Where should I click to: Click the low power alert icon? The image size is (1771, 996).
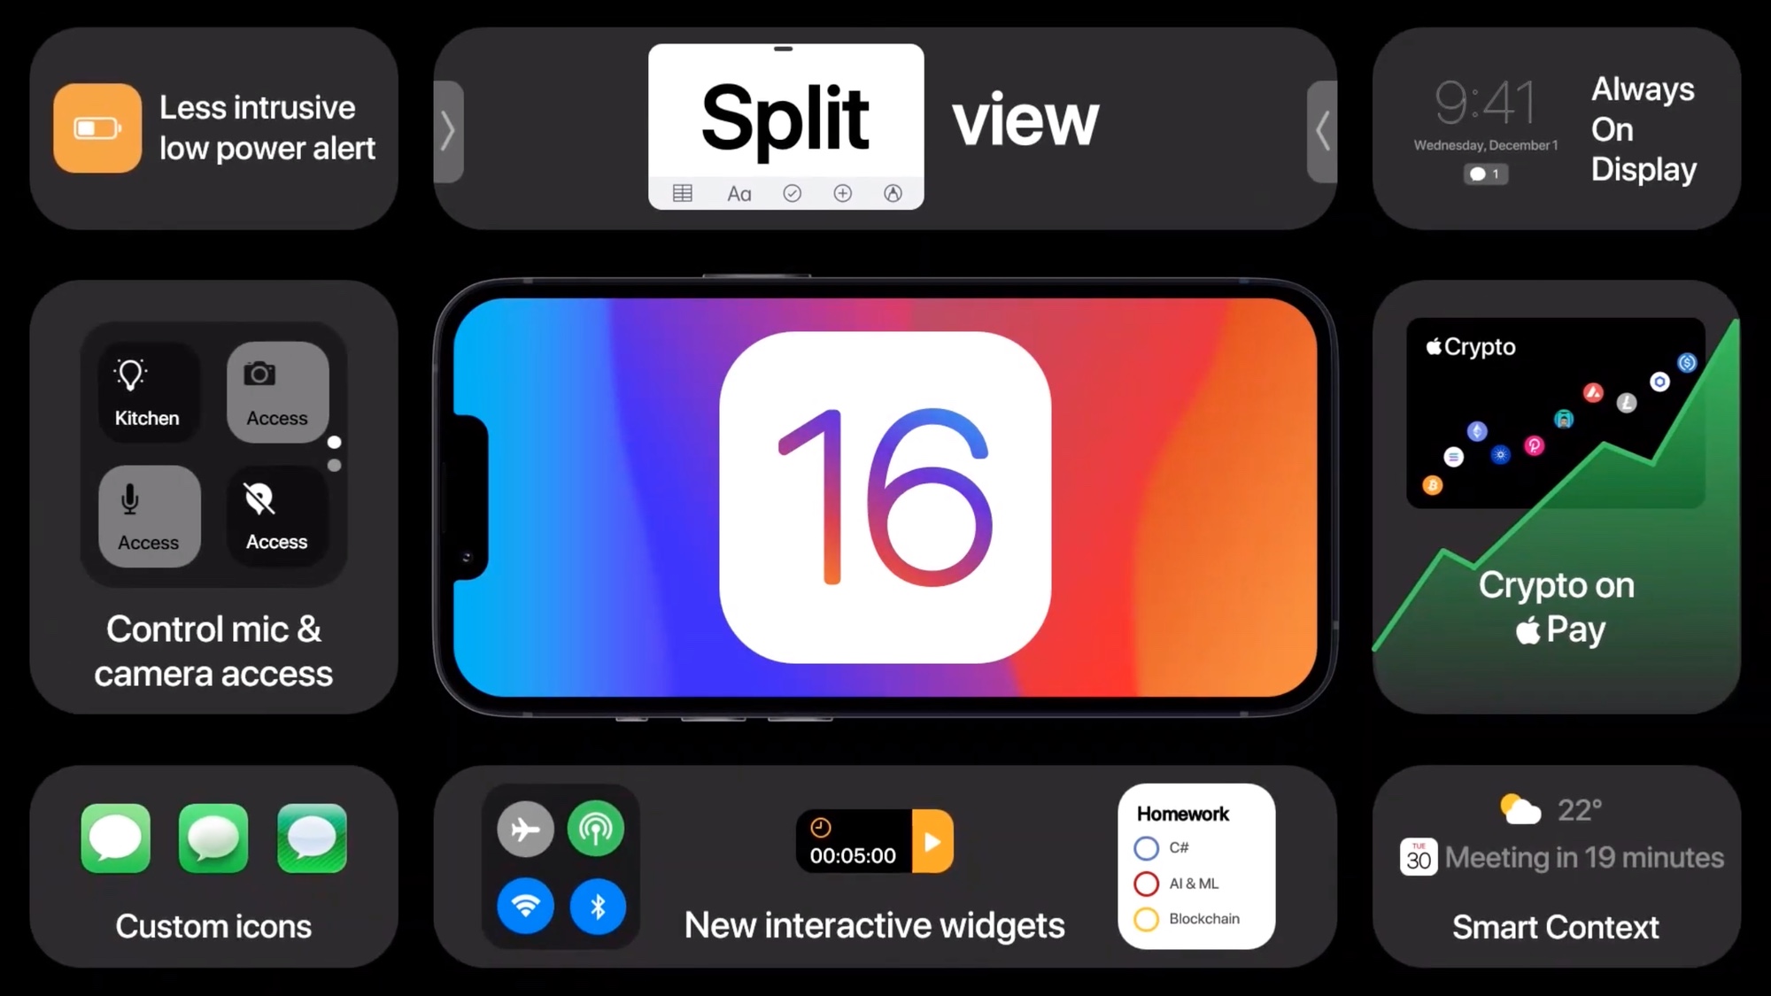click(97, 127)
